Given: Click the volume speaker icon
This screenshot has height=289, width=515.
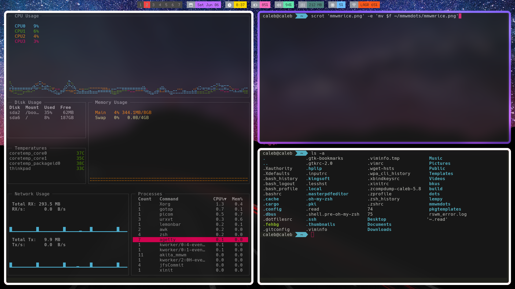Looking at the screenshot, I should [x=279, y=5].
